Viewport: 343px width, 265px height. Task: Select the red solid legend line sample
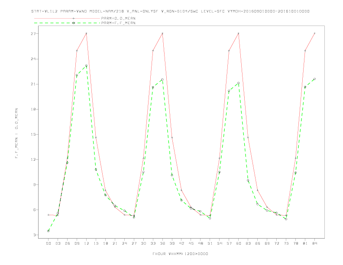point(67,19)
